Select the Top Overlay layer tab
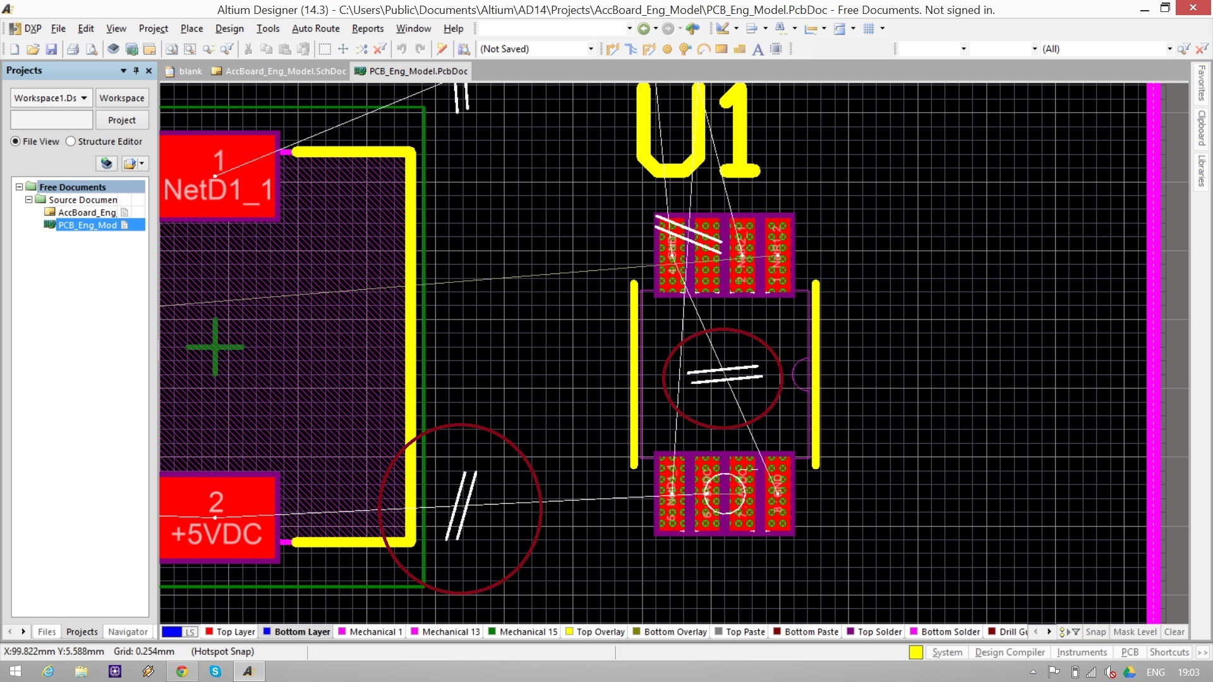 coord(595,631)
